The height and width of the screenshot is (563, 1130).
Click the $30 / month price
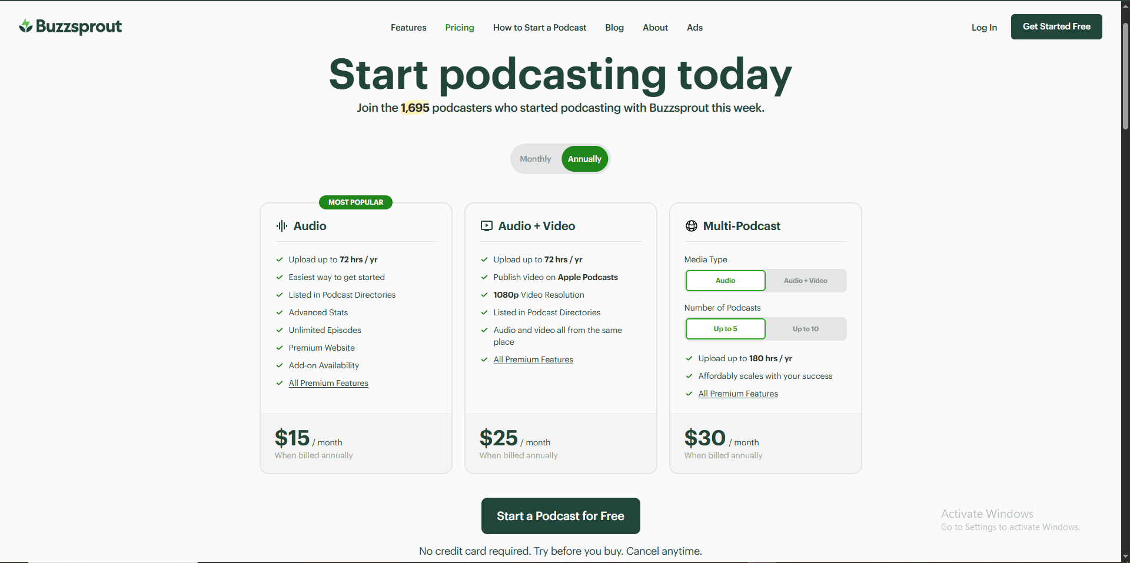pyautogui.click(x=722, y=439)
